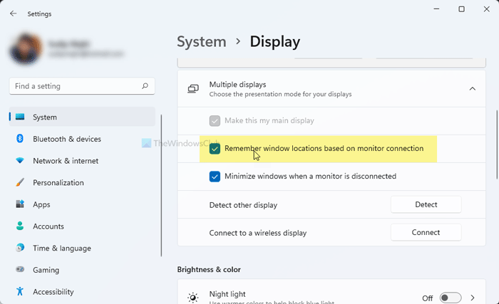Turn on the Night light toggle
This screenshot has width=499, height=304.
coord(450,298)
